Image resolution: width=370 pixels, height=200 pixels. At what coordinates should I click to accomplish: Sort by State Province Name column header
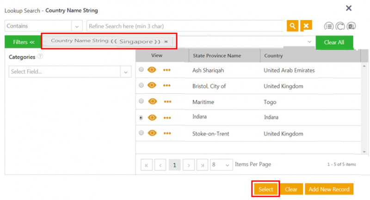tap(216, 56)
